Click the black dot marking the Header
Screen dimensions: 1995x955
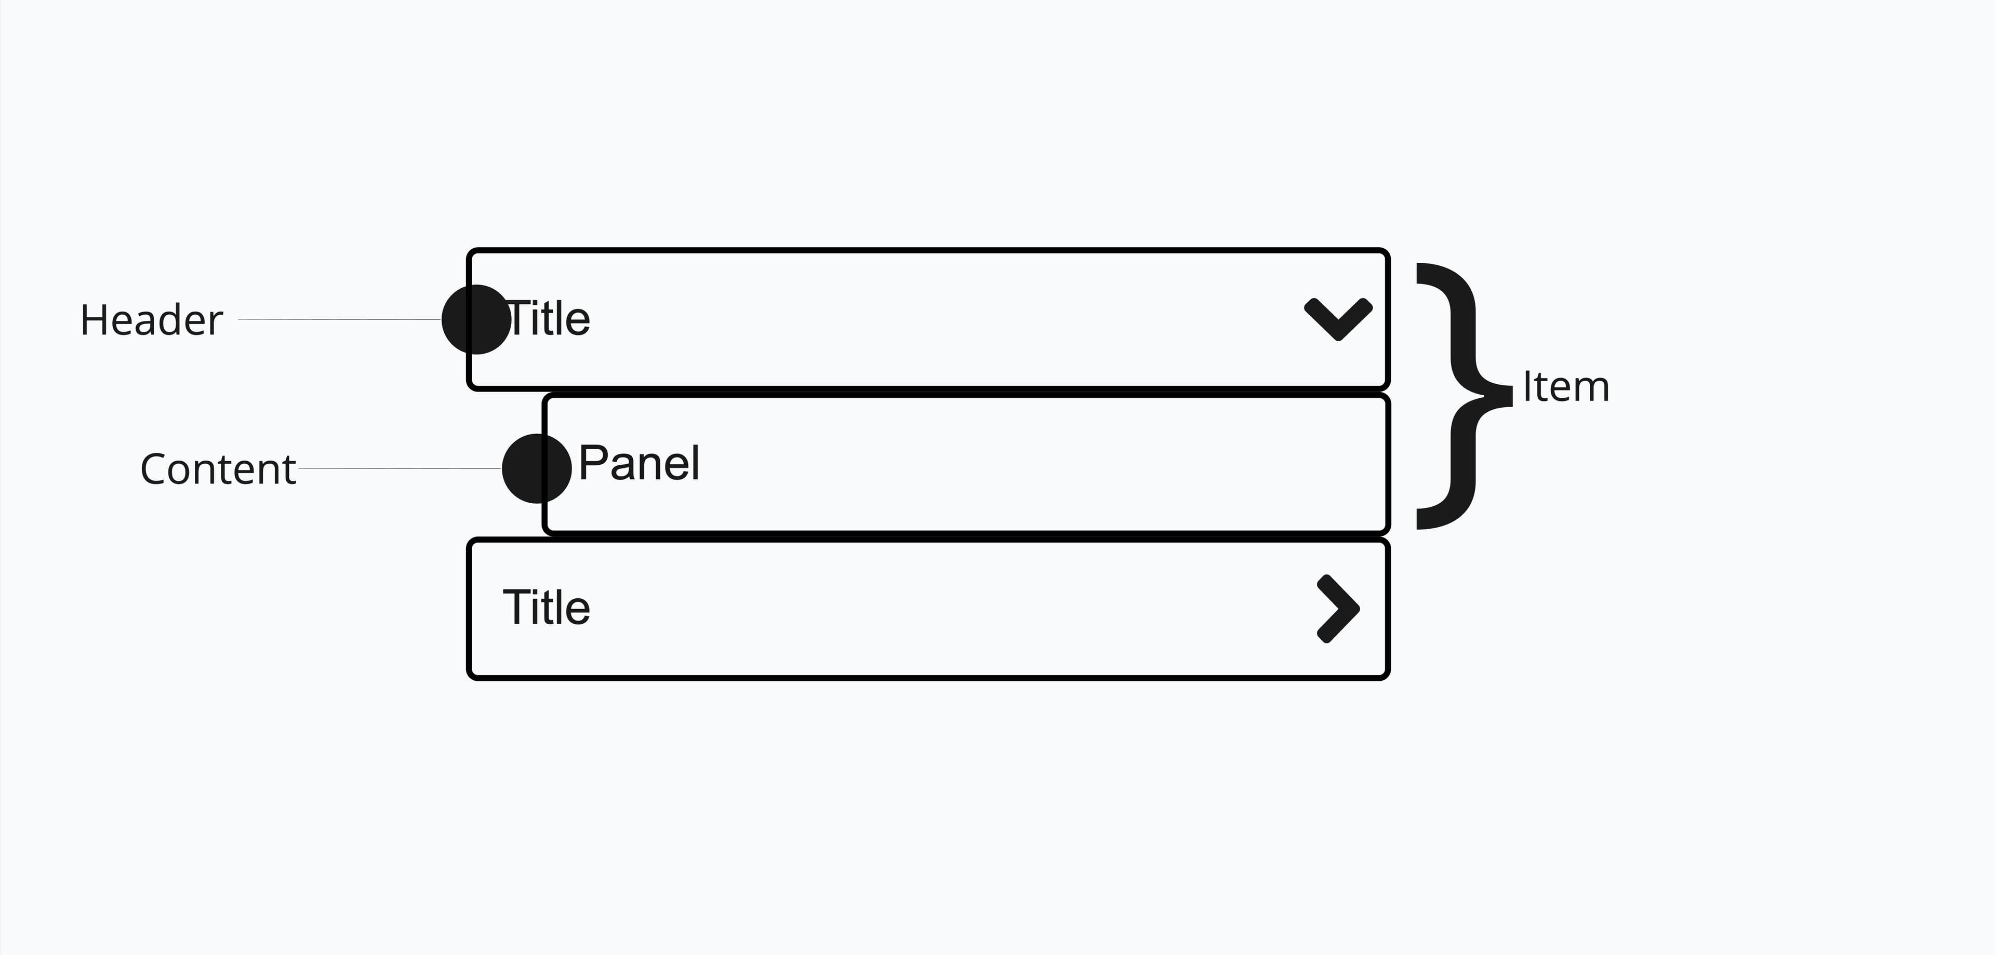[x=475, y=319]
